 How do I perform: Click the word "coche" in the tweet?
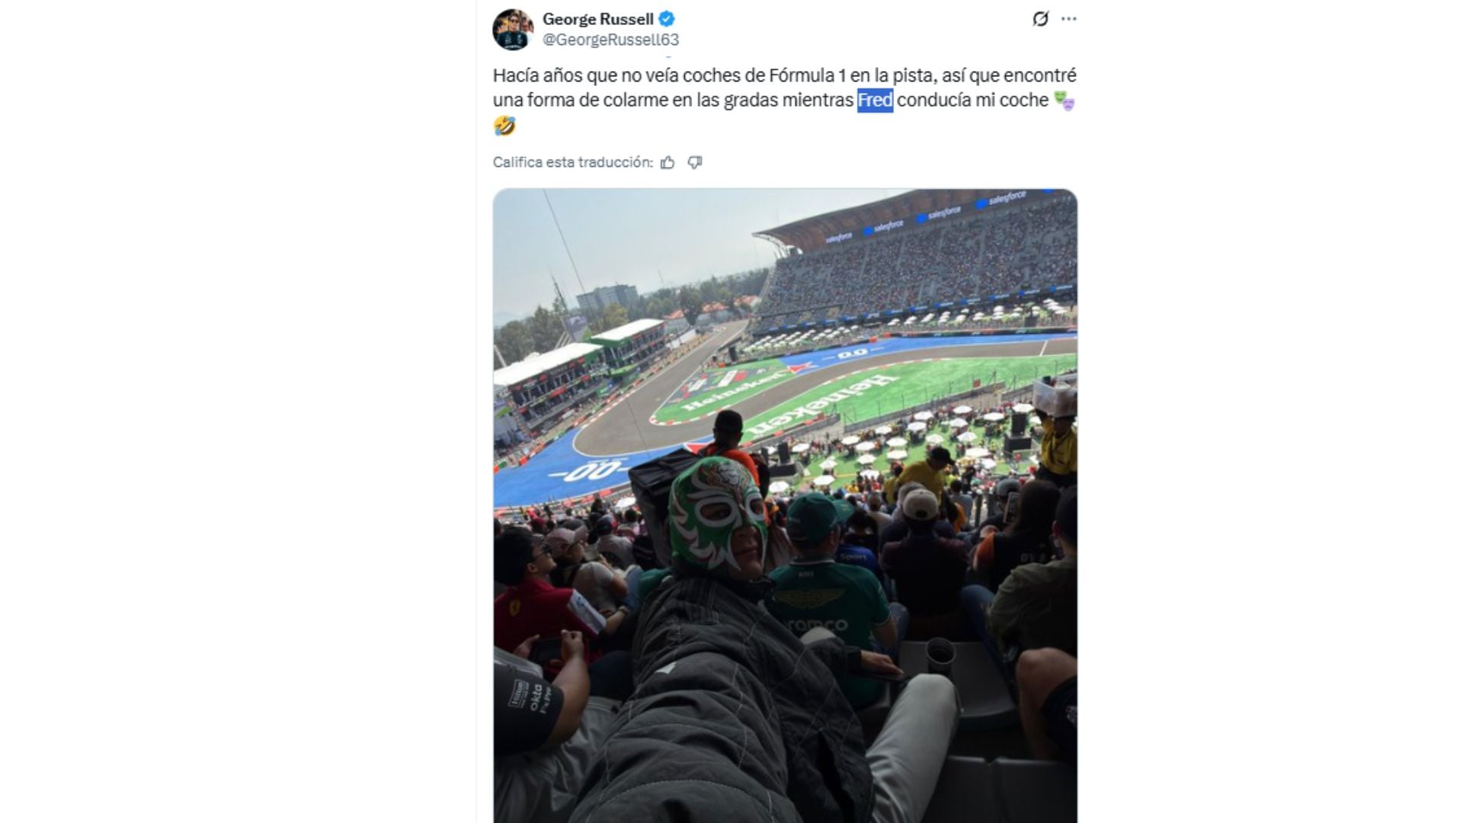[x=1025, y=101]
